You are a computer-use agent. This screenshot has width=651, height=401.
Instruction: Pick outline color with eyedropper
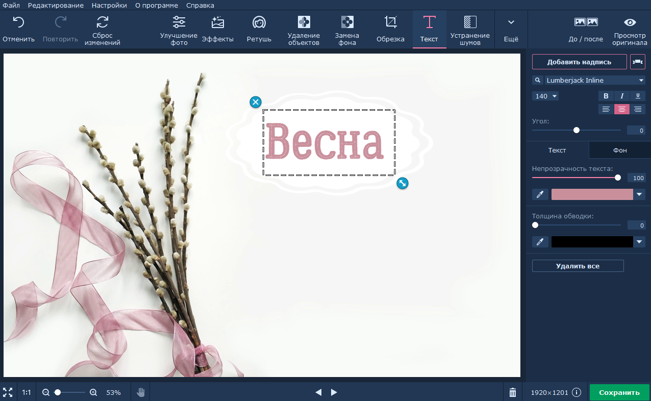pos(540,242)
